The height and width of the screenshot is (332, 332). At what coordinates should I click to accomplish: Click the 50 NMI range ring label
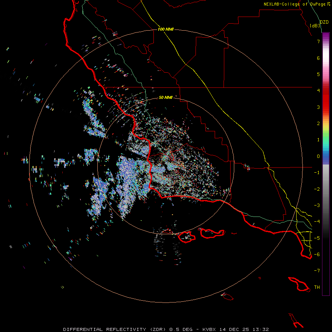pyautogui.click(x=166, y=97)
